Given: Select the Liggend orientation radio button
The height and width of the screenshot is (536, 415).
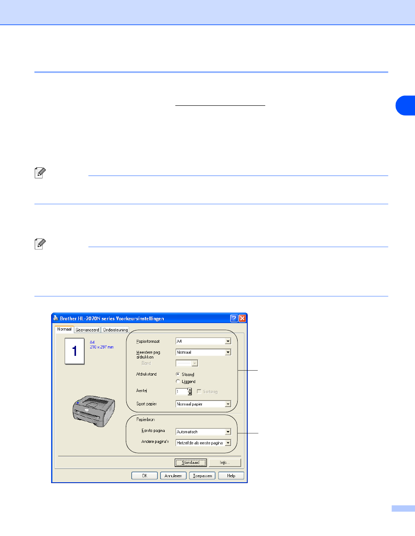Looking at the screenshot, I should [178, 382].
